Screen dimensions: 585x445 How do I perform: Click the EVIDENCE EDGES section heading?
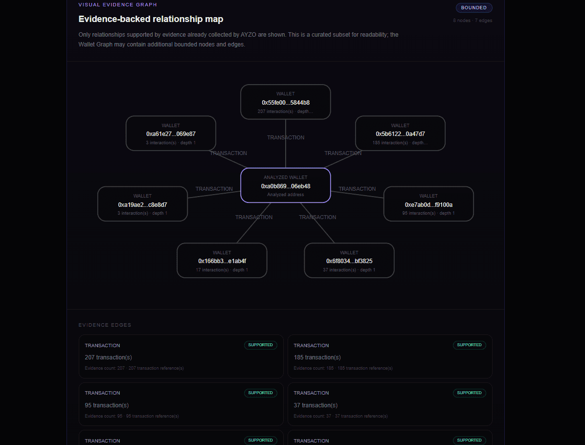[105, 325]
